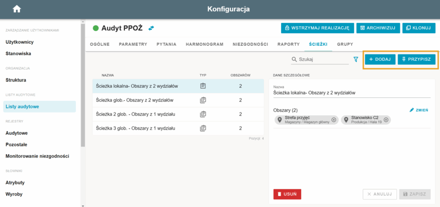
Task: Remove the Strefa przyjęć area chip
Action: (333, 120)
